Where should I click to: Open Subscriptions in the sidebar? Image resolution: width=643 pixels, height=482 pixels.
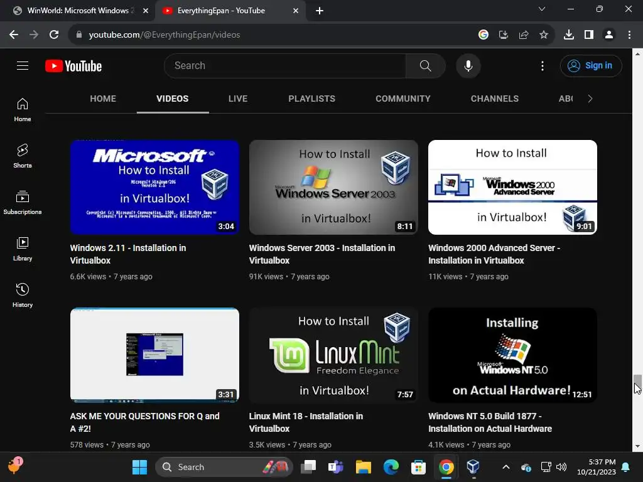(x=23, y=203)
